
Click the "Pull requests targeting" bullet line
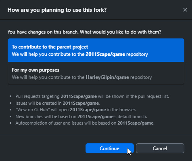click(92, 96)
